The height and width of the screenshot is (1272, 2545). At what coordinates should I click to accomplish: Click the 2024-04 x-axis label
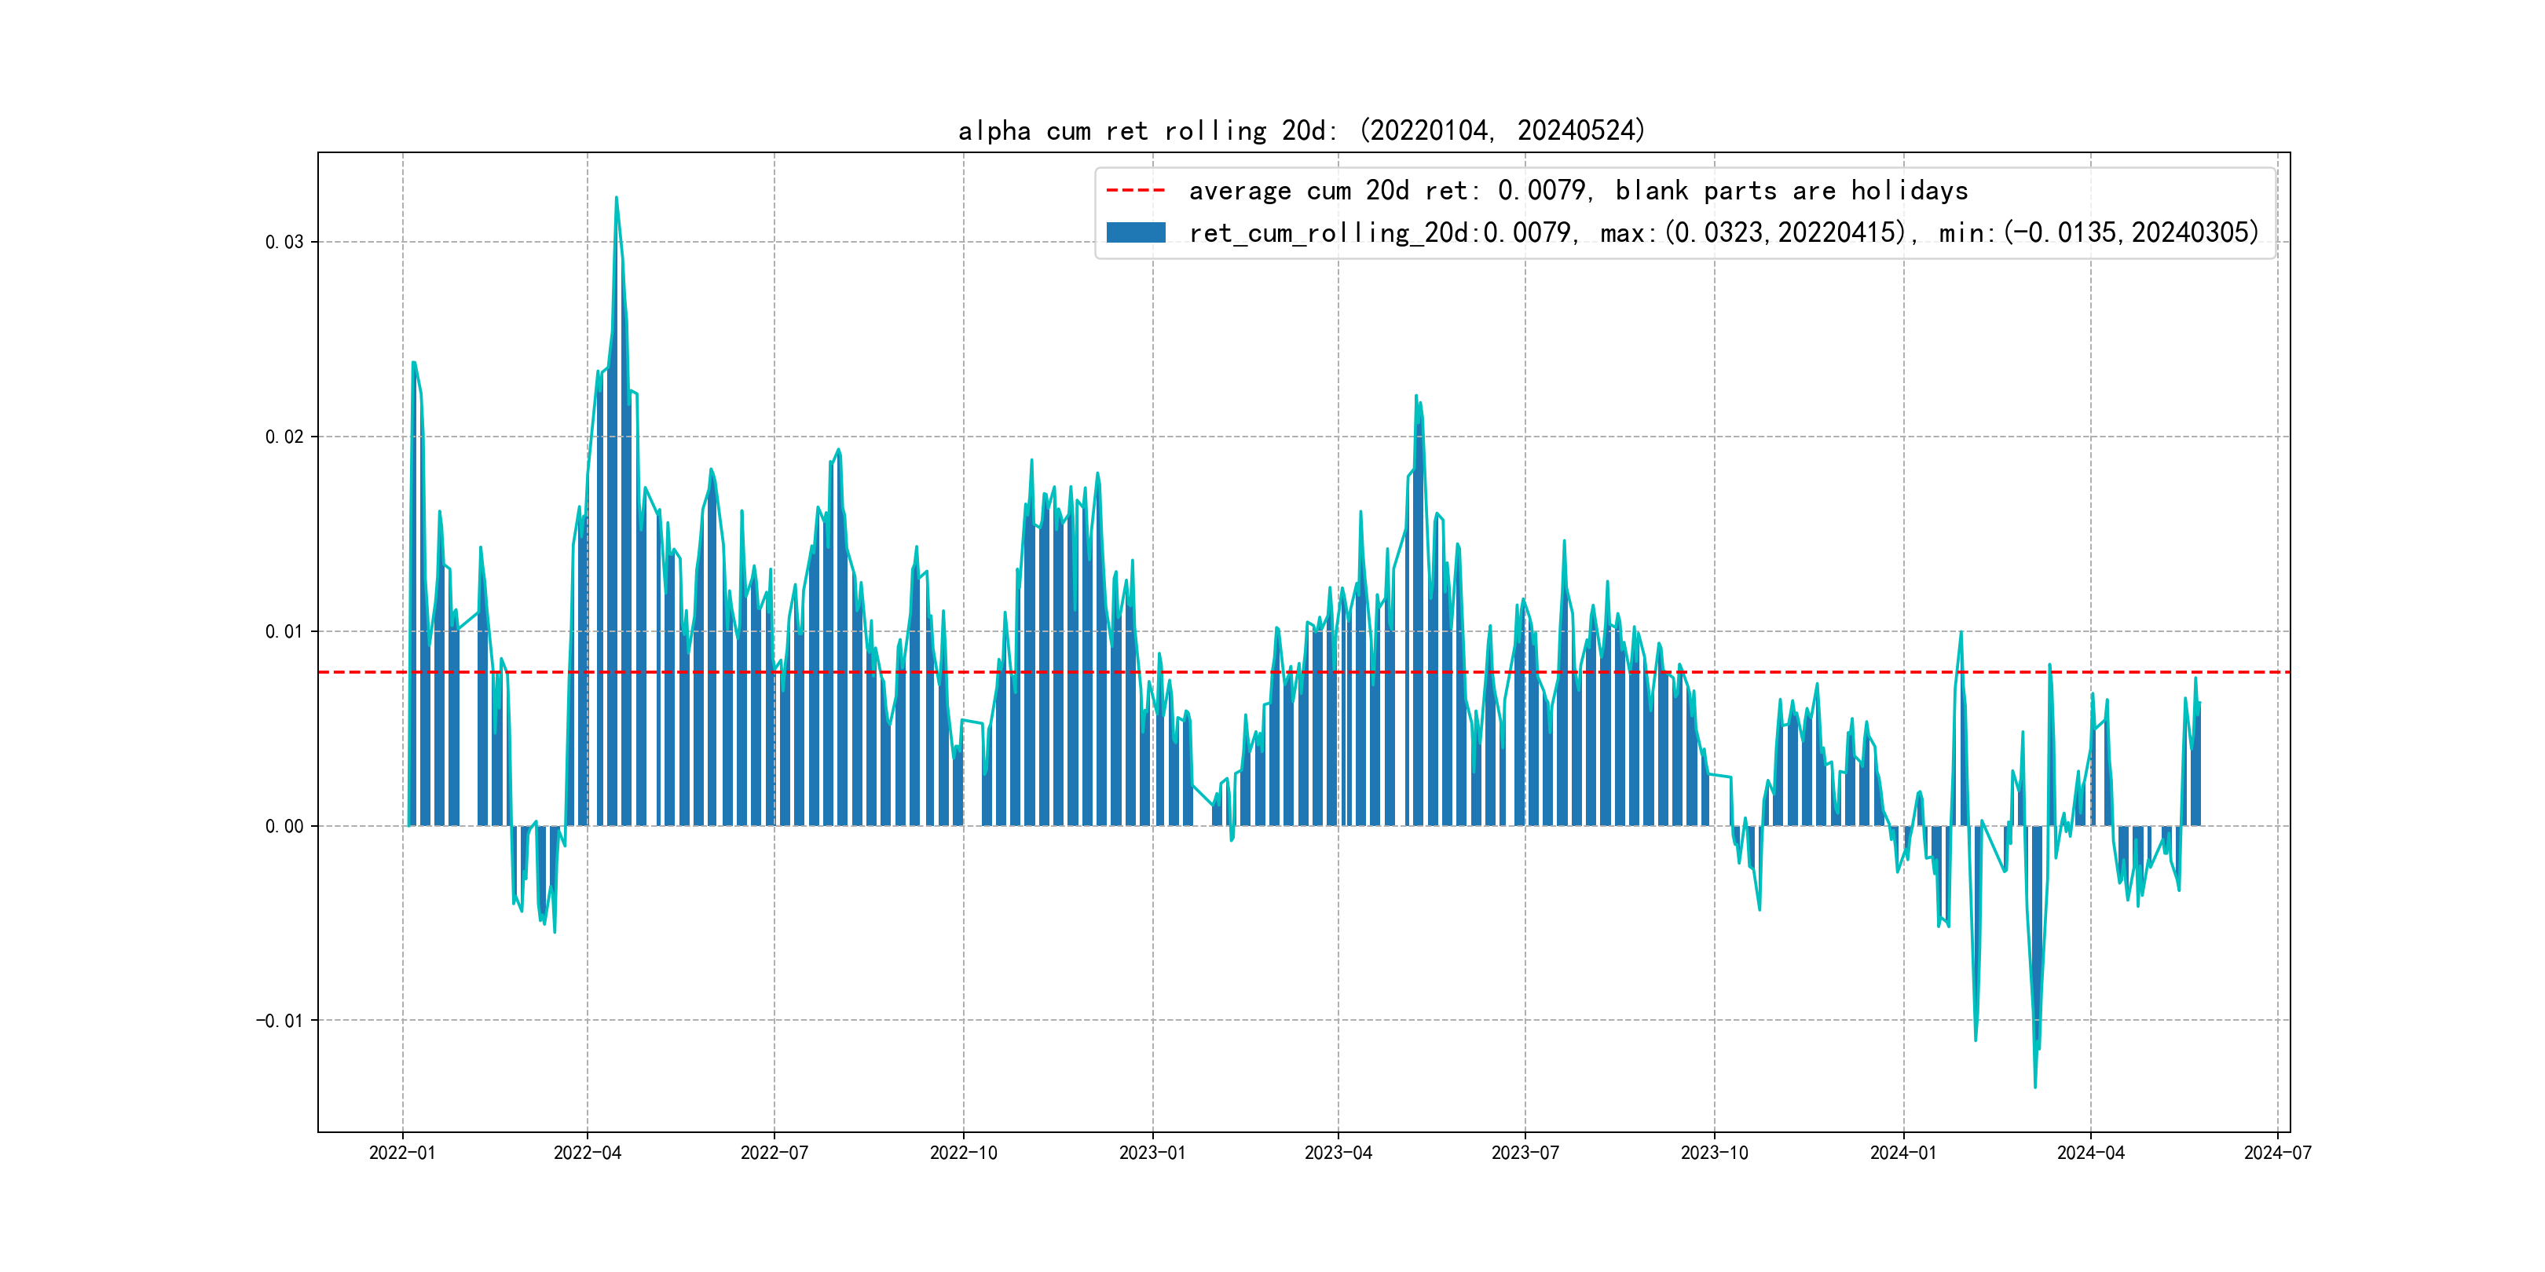click(x=2090, y=1153)
